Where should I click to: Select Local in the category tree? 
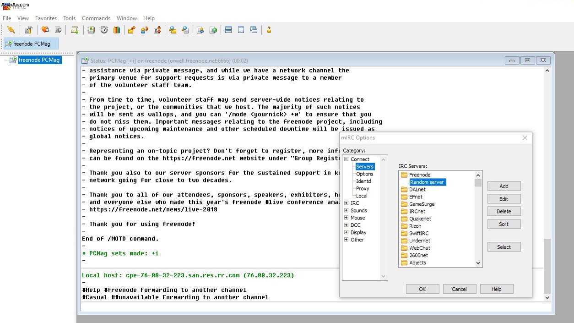pyautogui.click(x=362, y=196)
